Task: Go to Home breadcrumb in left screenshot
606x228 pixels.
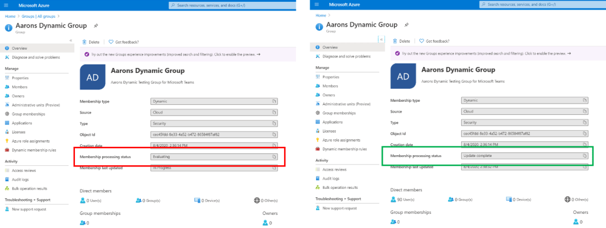Action: click(x=10, y=16)
